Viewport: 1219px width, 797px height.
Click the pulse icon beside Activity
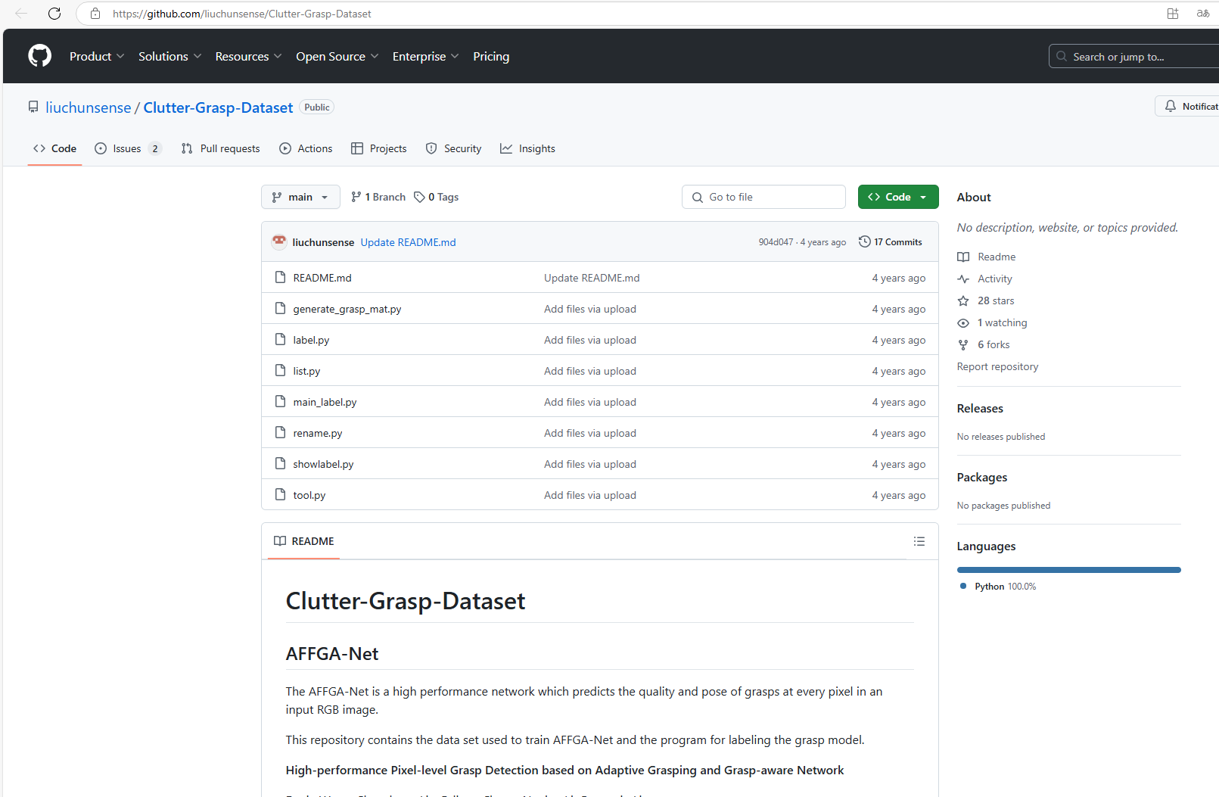point(963,279)
